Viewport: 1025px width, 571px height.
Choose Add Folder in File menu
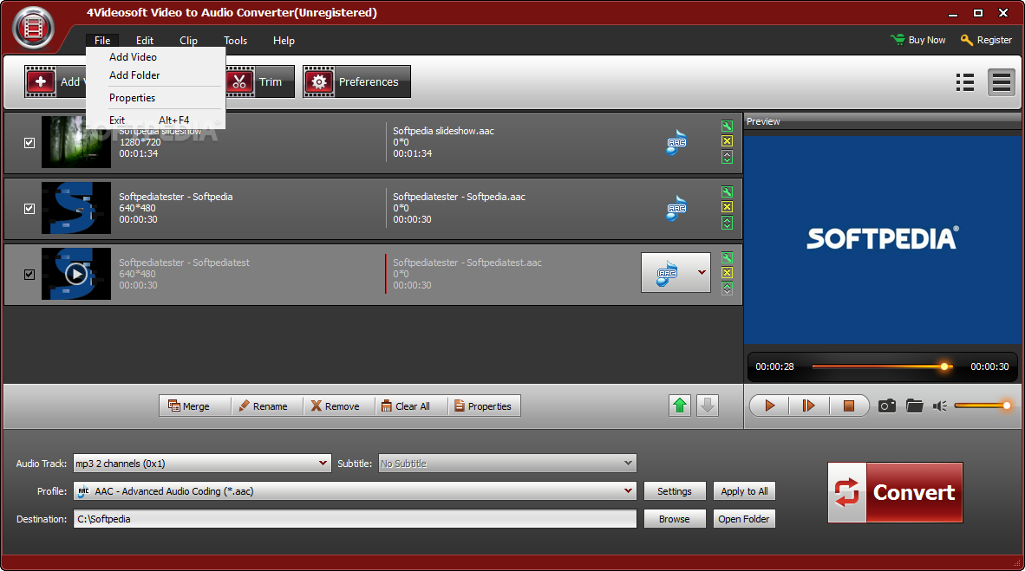pyautogui.click(x=155, y=75)
